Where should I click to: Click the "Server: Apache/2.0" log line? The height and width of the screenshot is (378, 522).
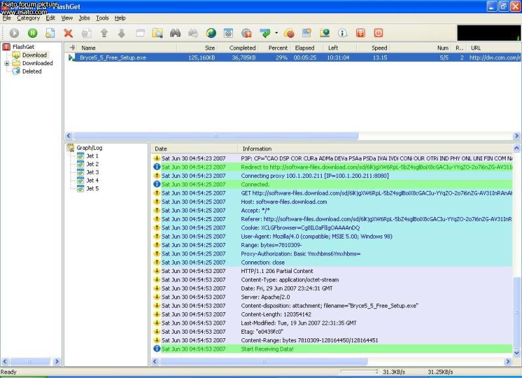[332, 297]
